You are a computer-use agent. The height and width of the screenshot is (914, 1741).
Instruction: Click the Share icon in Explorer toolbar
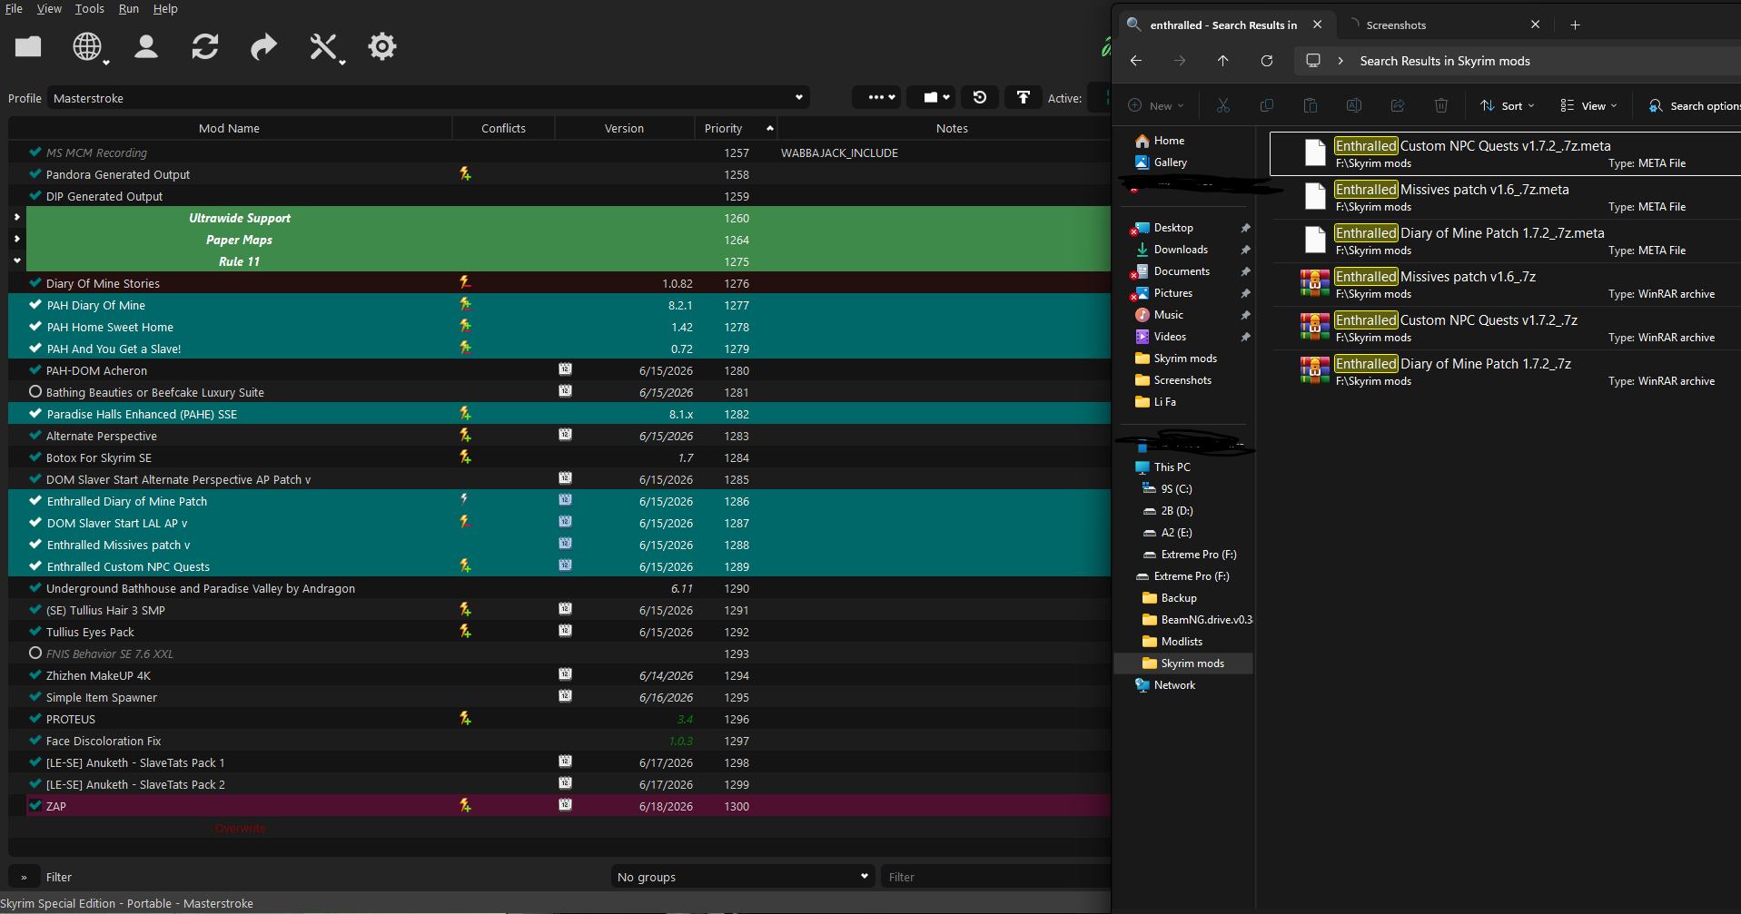click(1398, 105)
